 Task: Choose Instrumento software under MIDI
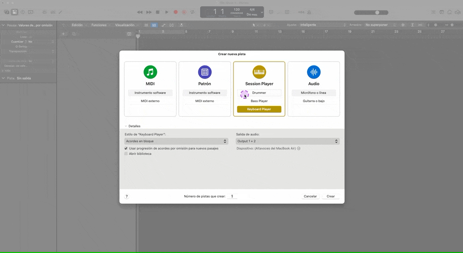point(150,93)
